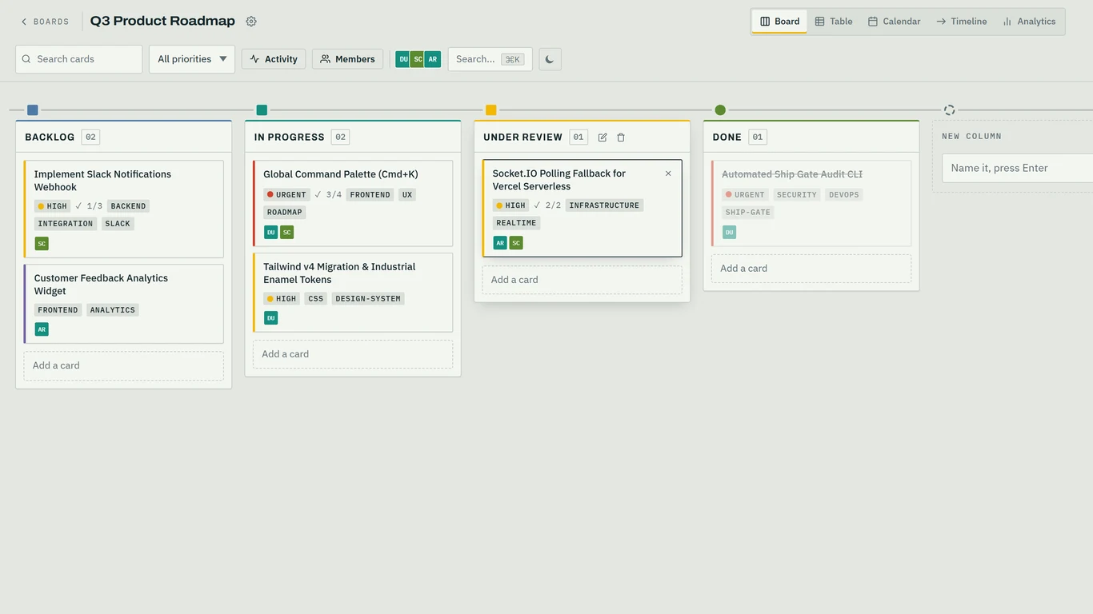Click the Under Review yellow column marker
The width and height of the screenshot is (1093, 614).
click(491, 110)
